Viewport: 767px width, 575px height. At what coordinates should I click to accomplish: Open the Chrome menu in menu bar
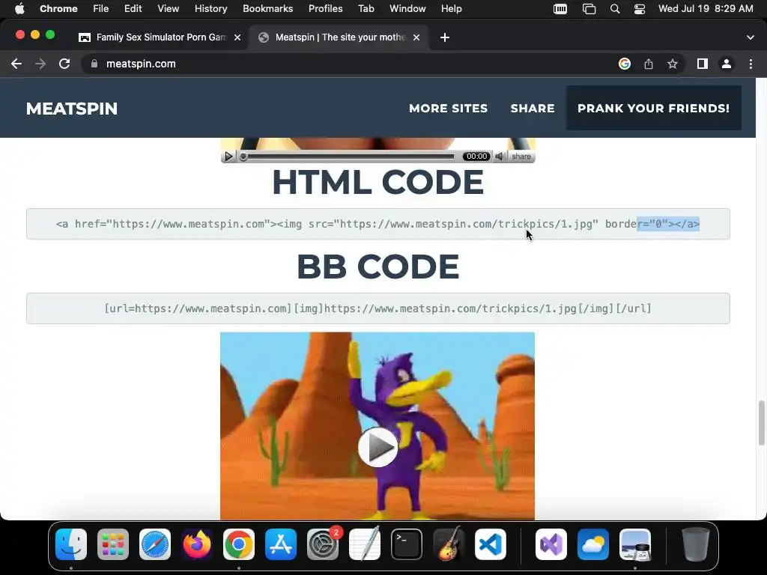[x=58, y=9]
